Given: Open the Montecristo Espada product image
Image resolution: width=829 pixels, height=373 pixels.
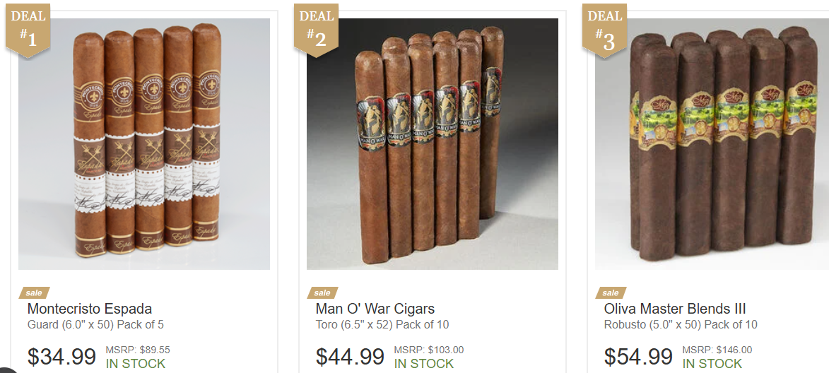Looking at the screenshot, I should (x=143, y=144).
